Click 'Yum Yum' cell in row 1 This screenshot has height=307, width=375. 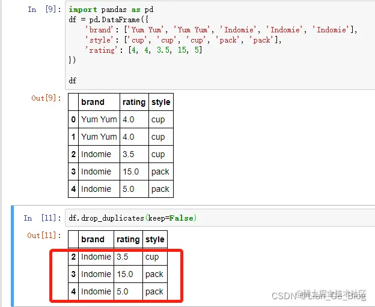99,137
